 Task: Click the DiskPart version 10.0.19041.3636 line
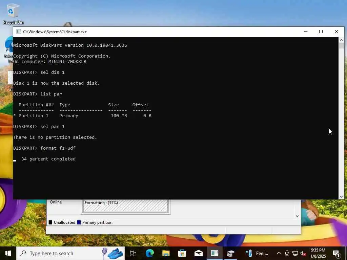pos(70,45)
